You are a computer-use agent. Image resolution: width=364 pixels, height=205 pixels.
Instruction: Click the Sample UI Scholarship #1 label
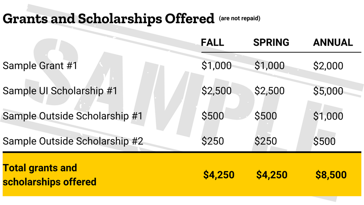[x=60, y=91]
